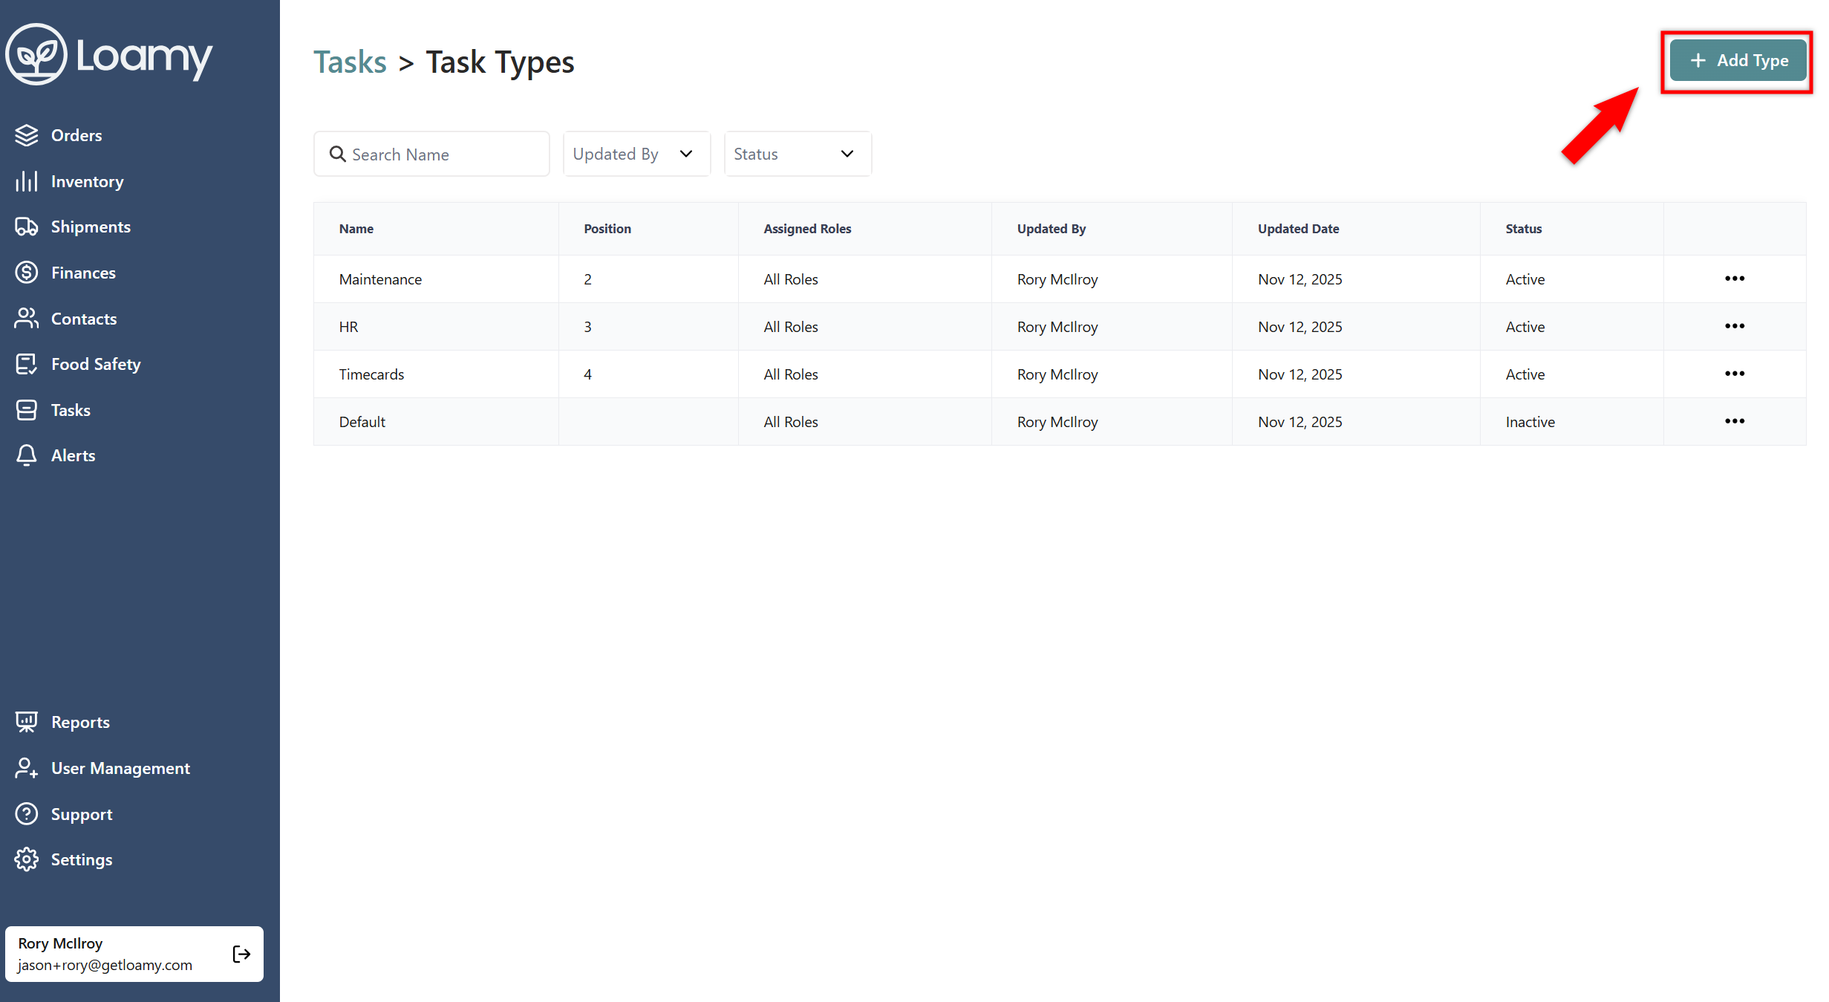
Task: Click the Loamy leaf logo icon
Action: click(x=36, y=55)
